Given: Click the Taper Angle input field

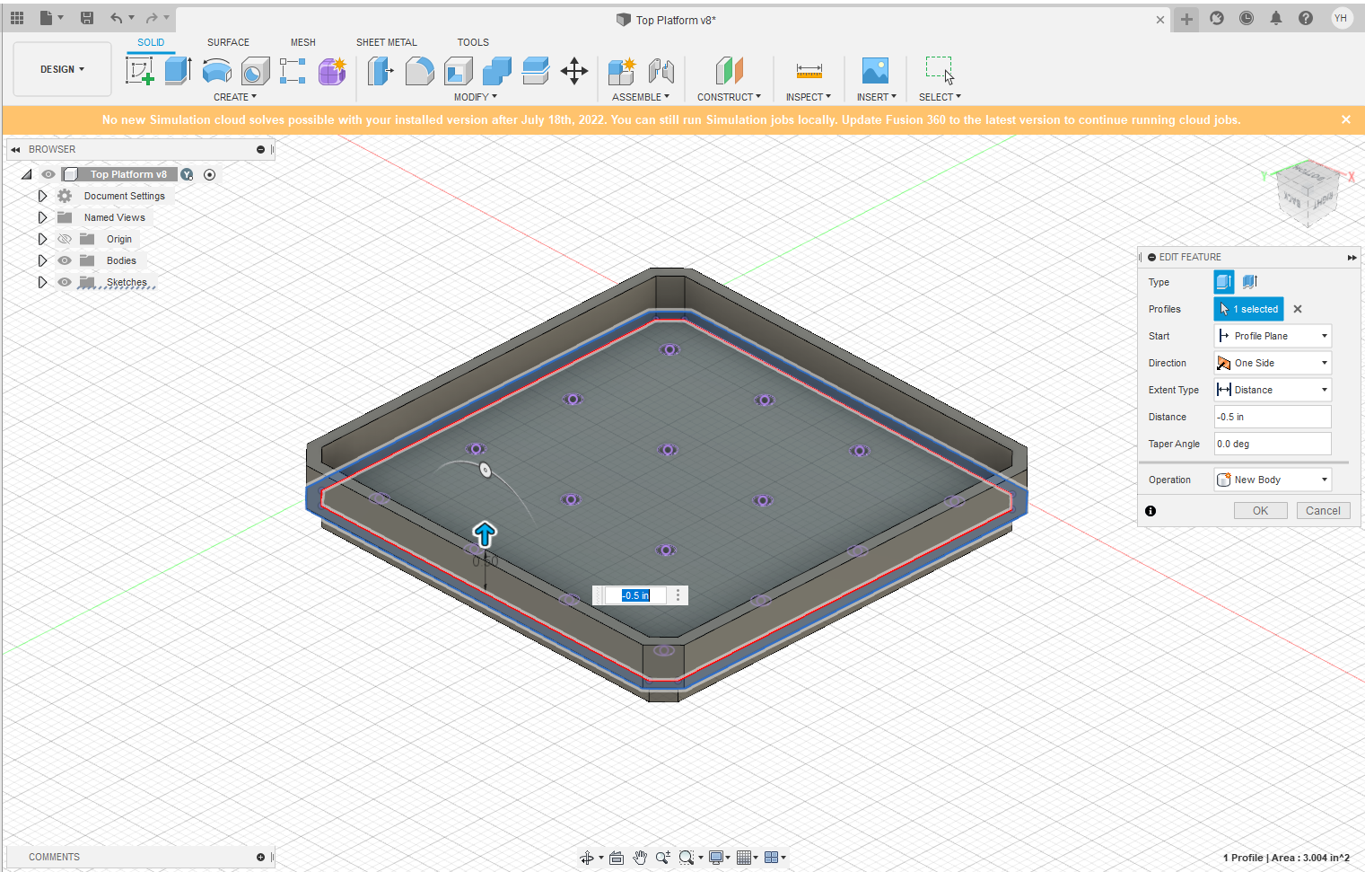Looking at the screenshot, I should [x=1272, y=444].
